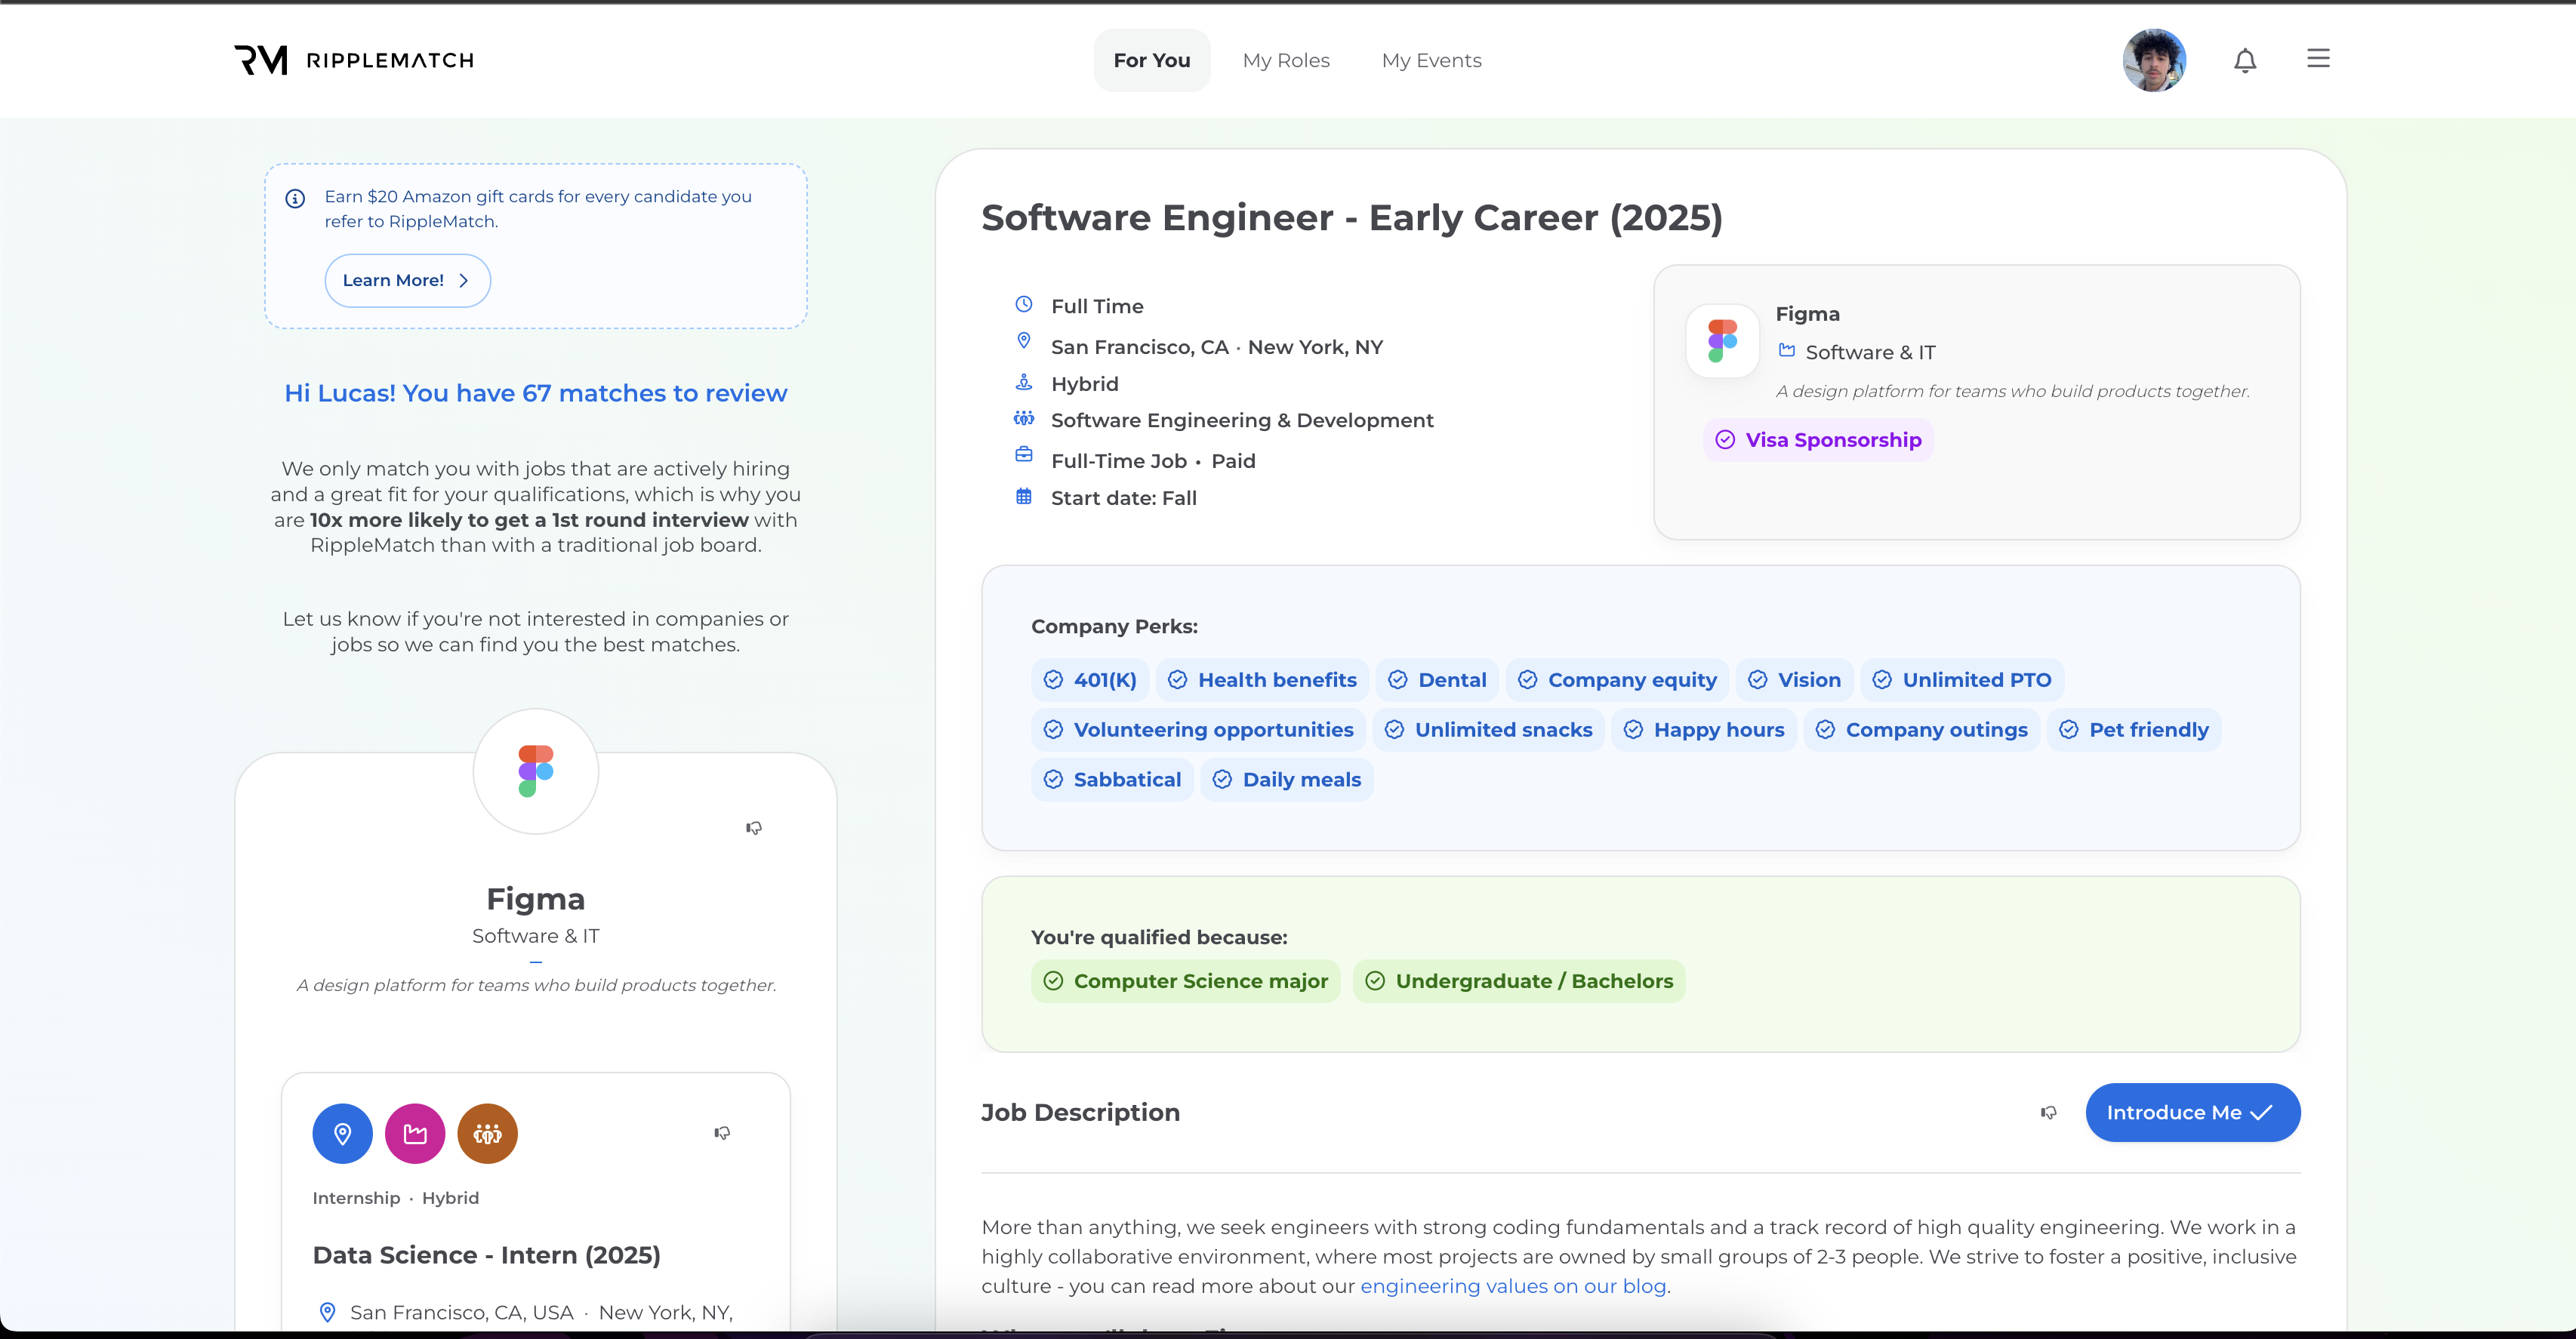Click the Software Engineer - Early Career (2025) title
Screen dimensions: 2576x1339
coord(1352,217)
